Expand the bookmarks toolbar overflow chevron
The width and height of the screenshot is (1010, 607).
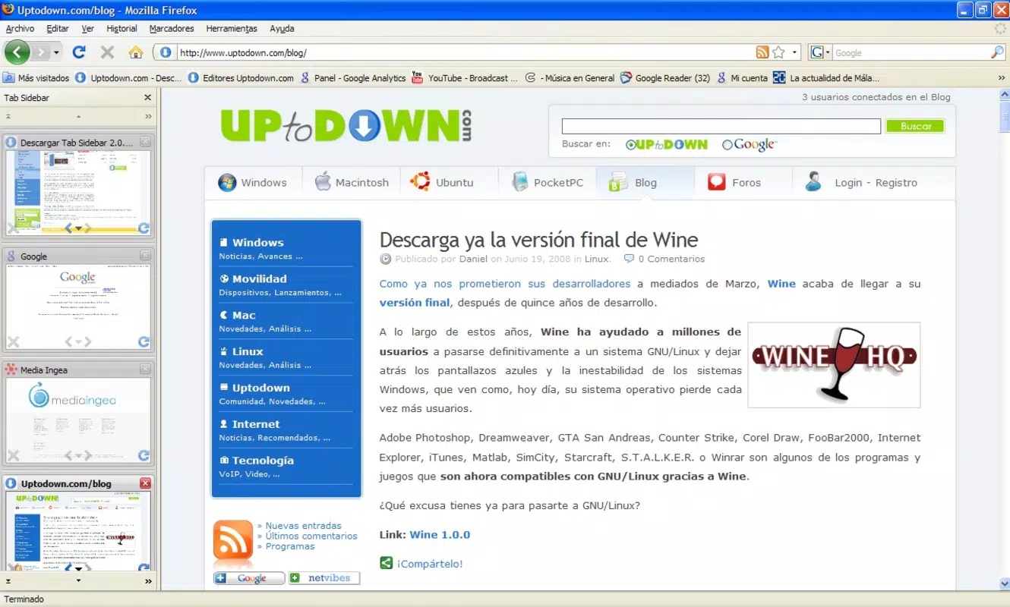(1002, 77)
